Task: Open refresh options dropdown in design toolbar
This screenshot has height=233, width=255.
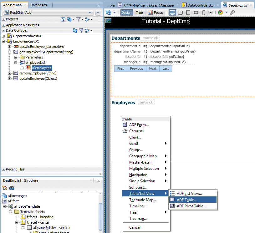Action: tap(115, 13)
